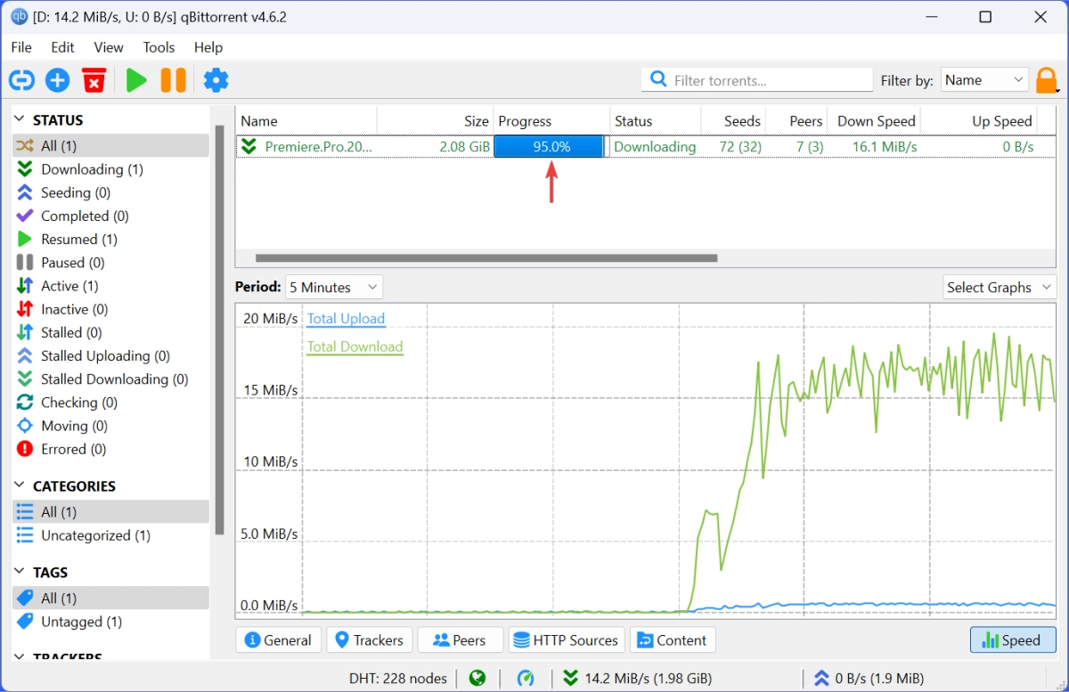
Task: Click the torrent list horizontal scrollbar
Action: 486,258
